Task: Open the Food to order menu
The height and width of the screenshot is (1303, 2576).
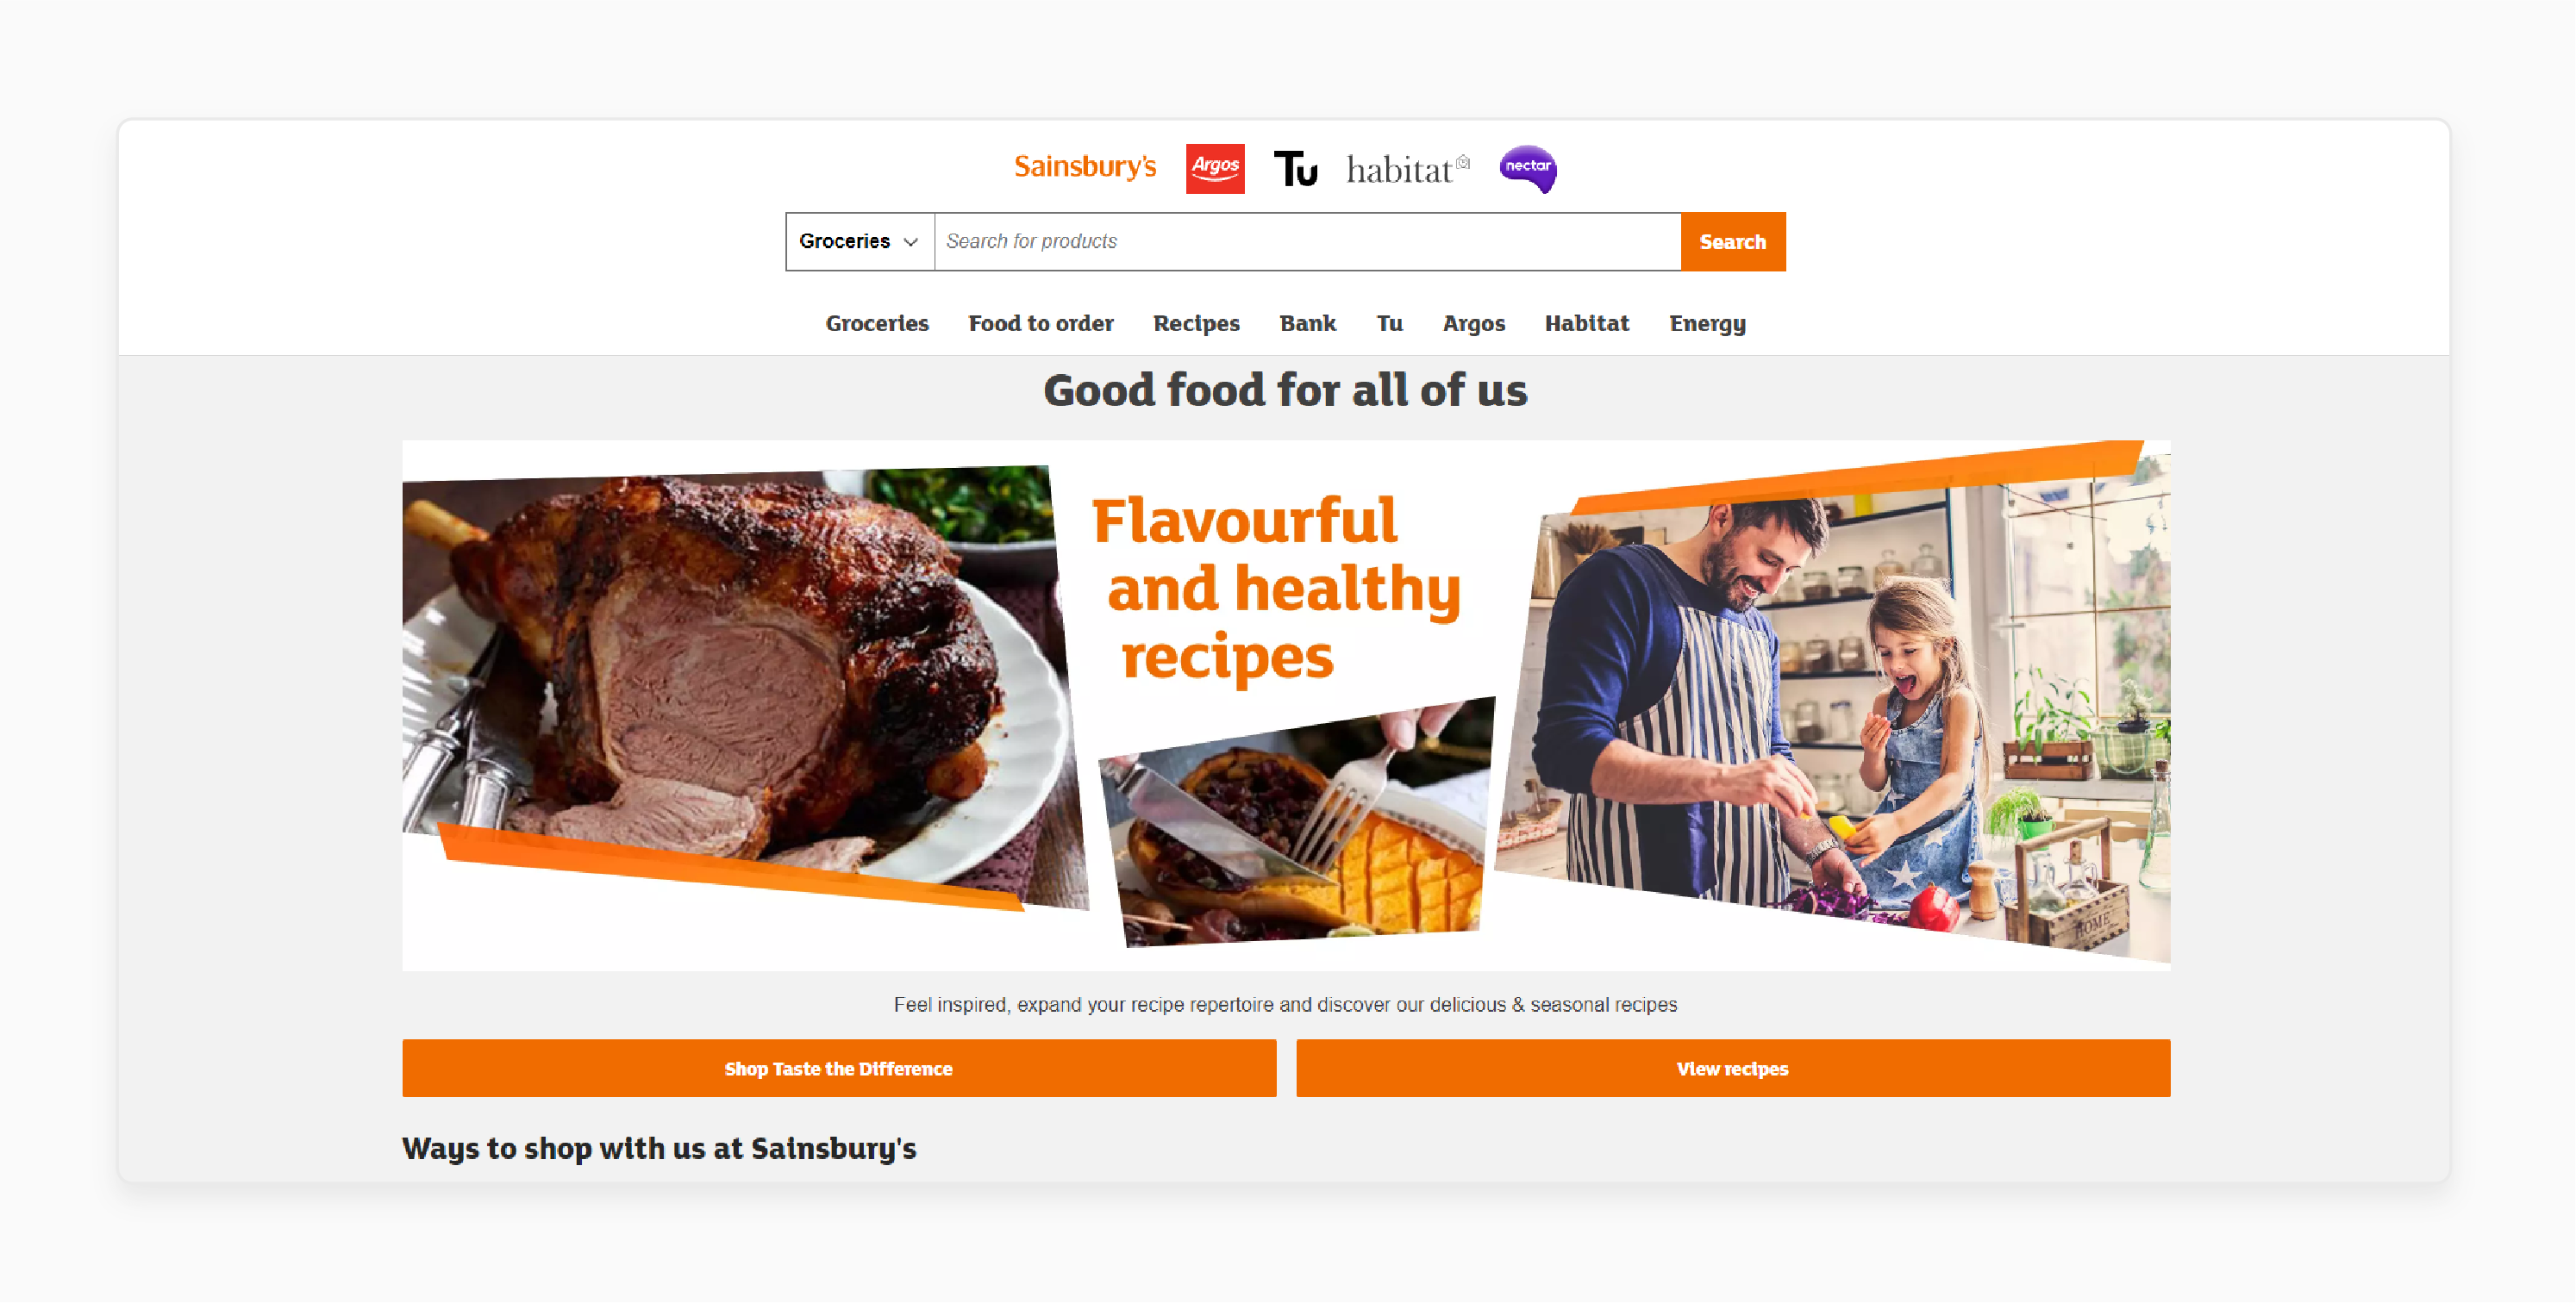Action: point(1042,322)
